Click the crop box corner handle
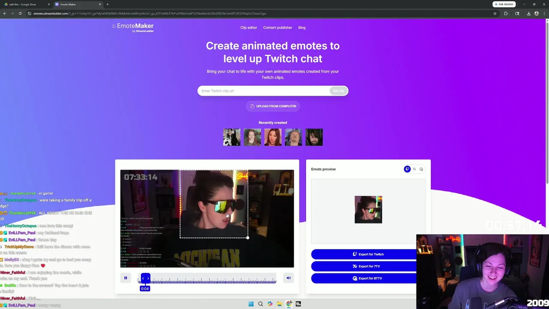The image size is (549, 309). coord(247,237)
